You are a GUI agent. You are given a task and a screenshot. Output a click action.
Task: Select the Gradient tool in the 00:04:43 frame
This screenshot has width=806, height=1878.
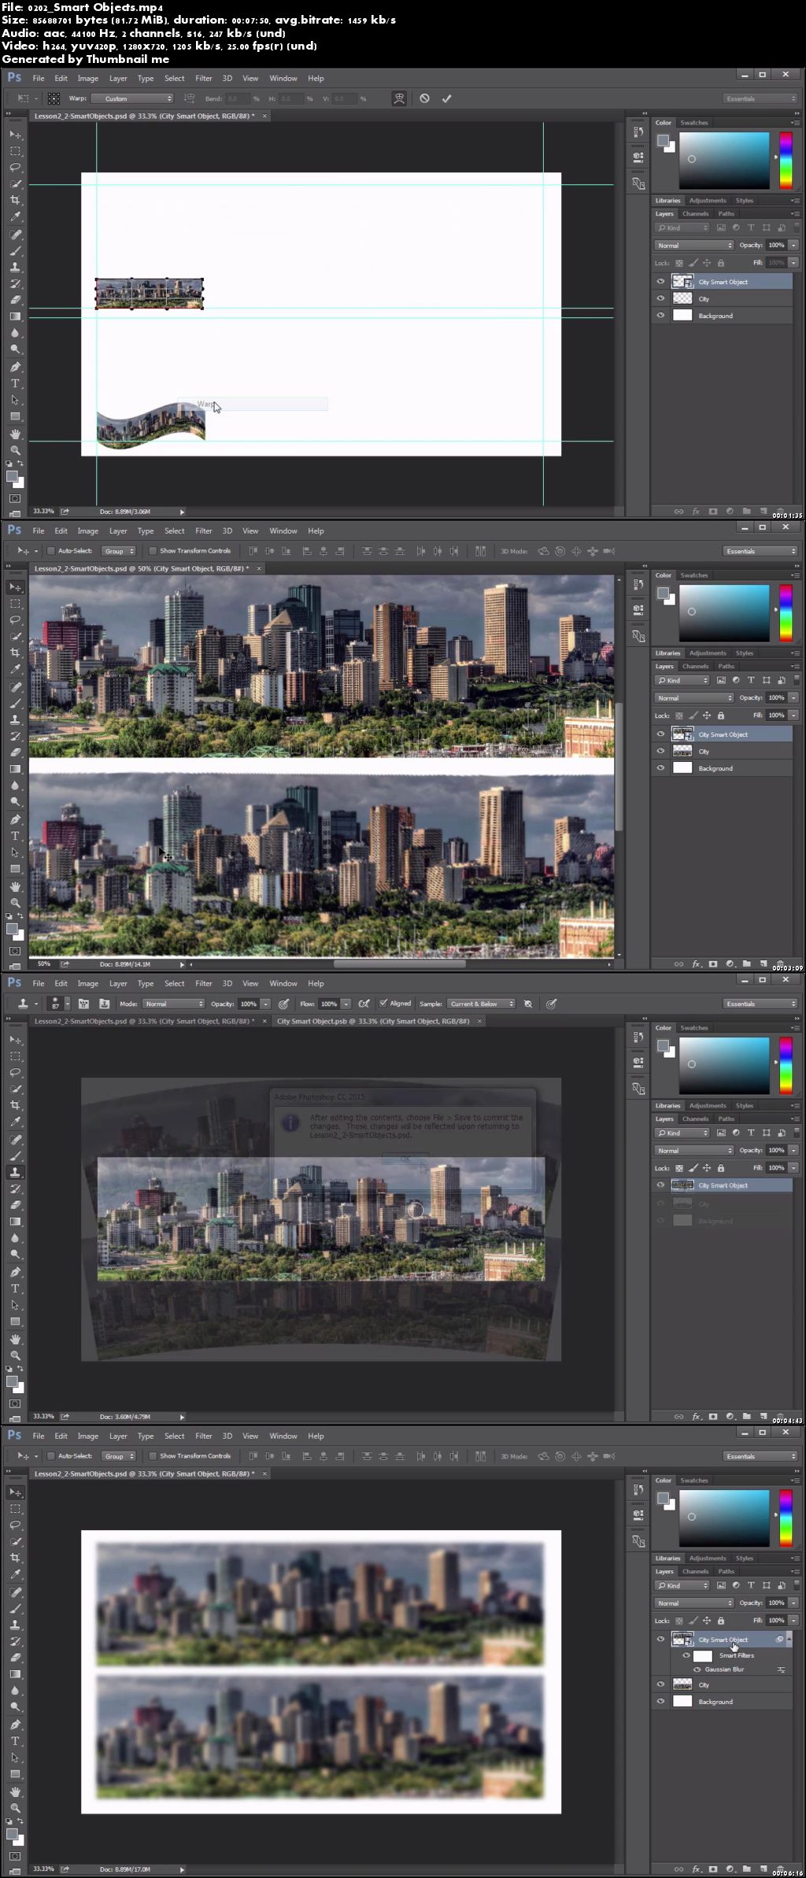pyautogui.click(x=15, y=1222)
